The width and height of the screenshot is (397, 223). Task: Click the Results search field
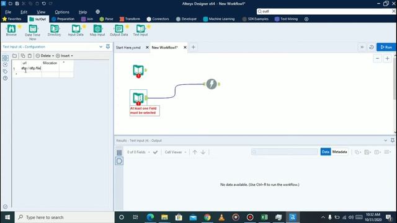tap(285, 152)
